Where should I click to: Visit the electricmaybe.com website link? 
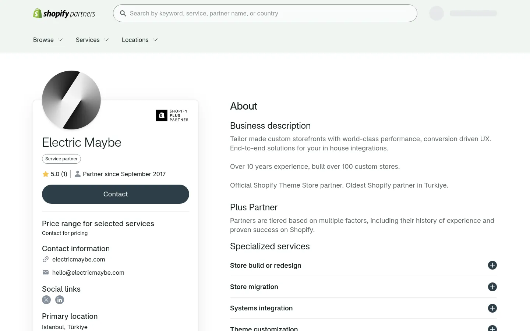(79, 259)
